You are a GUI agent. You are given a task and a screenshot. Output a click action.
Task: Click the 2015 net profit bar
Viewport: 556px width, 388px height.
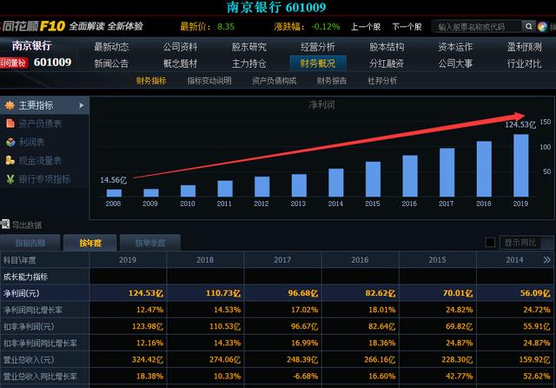tap(373, 179)
